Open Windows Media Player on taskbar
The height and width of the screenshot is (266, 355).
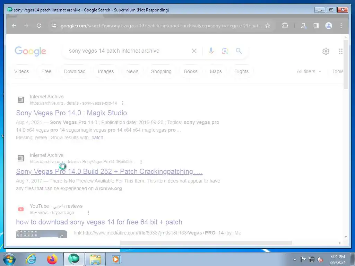click(116, 259)
